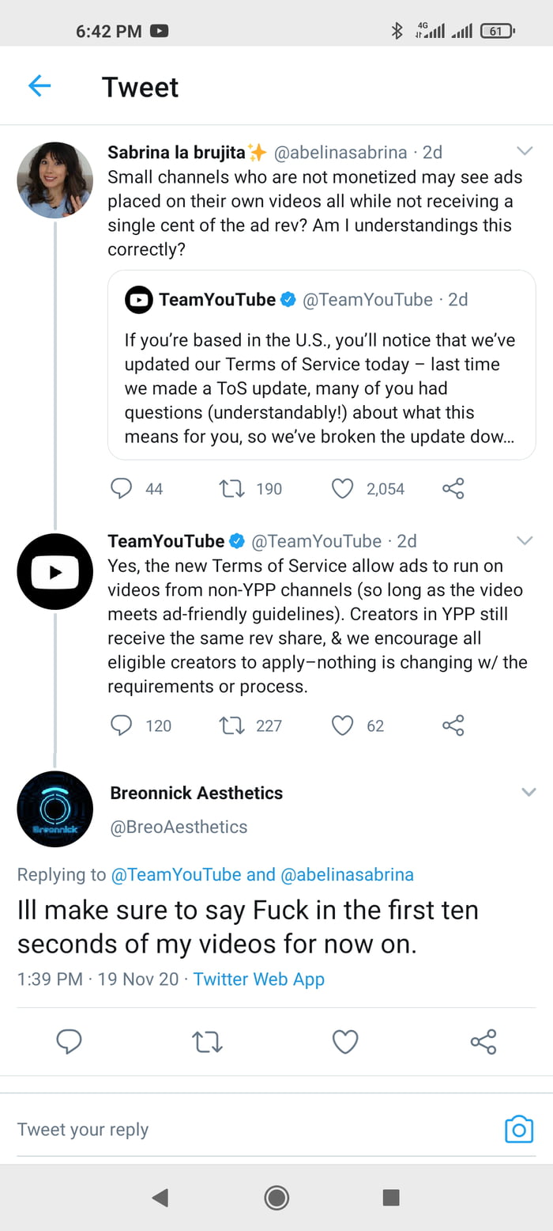The height and width of the screenshot is (1231, 553).
Task: Click TeamYouTube's verified badge
Action: 235,541
